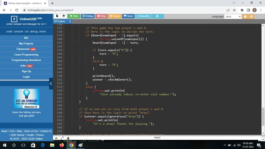Open a new browser tab
Screen dimensions: 265x149
pyautogui.click(x=52, y=3)
